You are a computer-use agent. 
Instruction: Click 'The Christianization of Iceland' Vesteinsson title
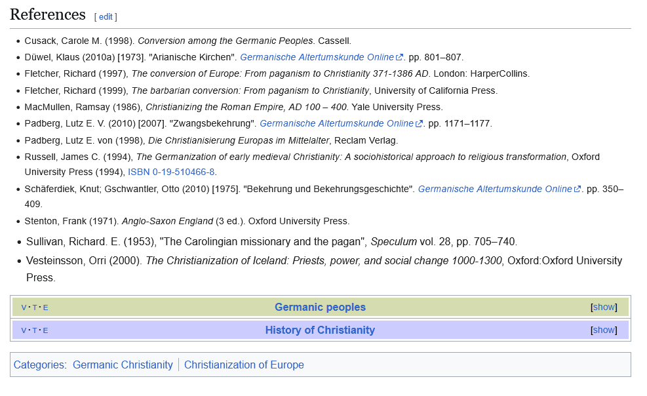point(324,261)
